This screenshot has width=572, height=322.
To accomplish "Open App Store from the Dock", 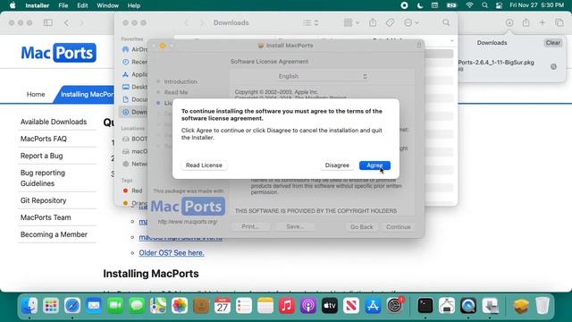I will [373, 306].
